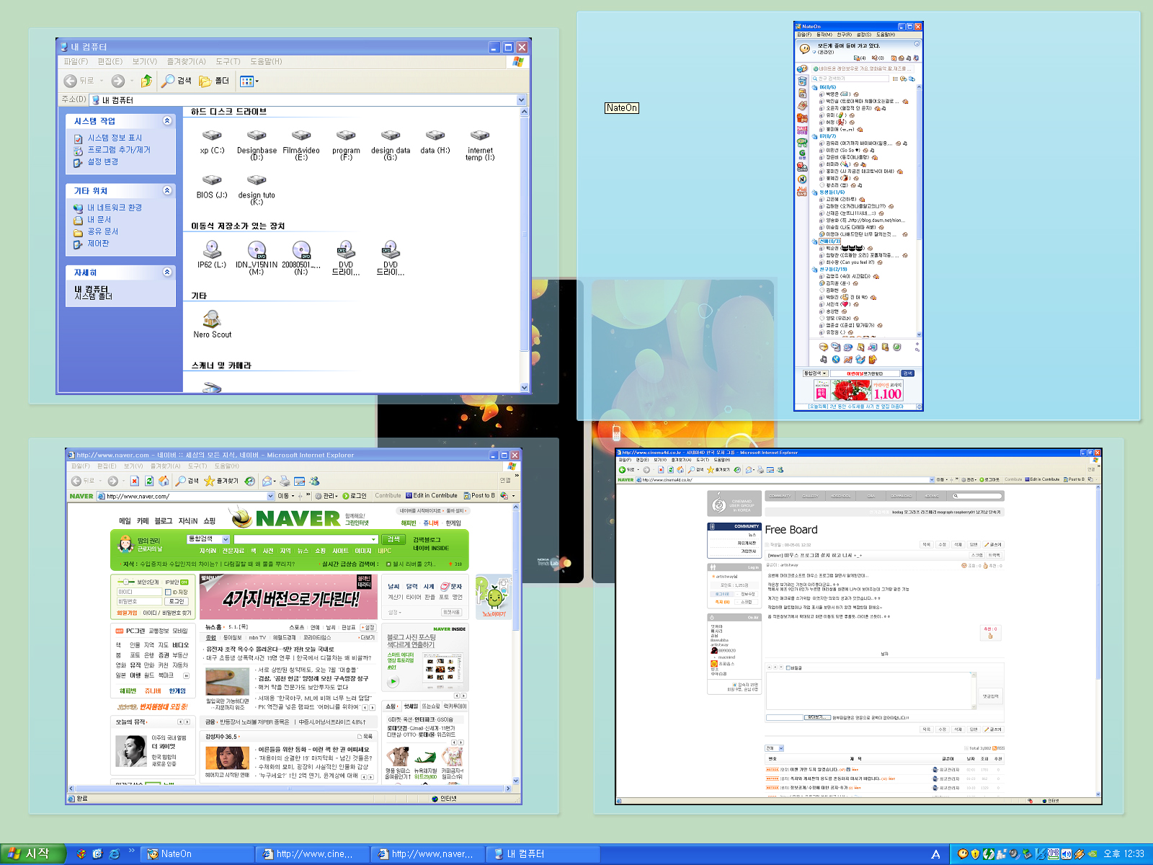Viewport: 1153px width, 865px height.
Task: Switch to NateOn taskbar button
Action: 197,854
